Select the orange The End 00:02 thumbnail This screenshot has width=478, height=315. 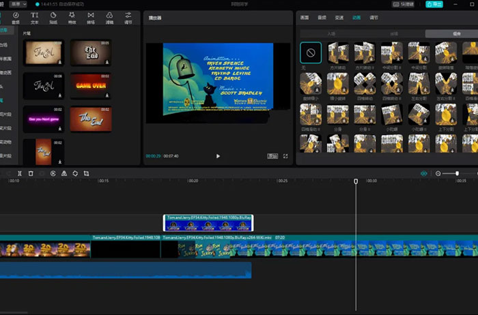point(91,119)
